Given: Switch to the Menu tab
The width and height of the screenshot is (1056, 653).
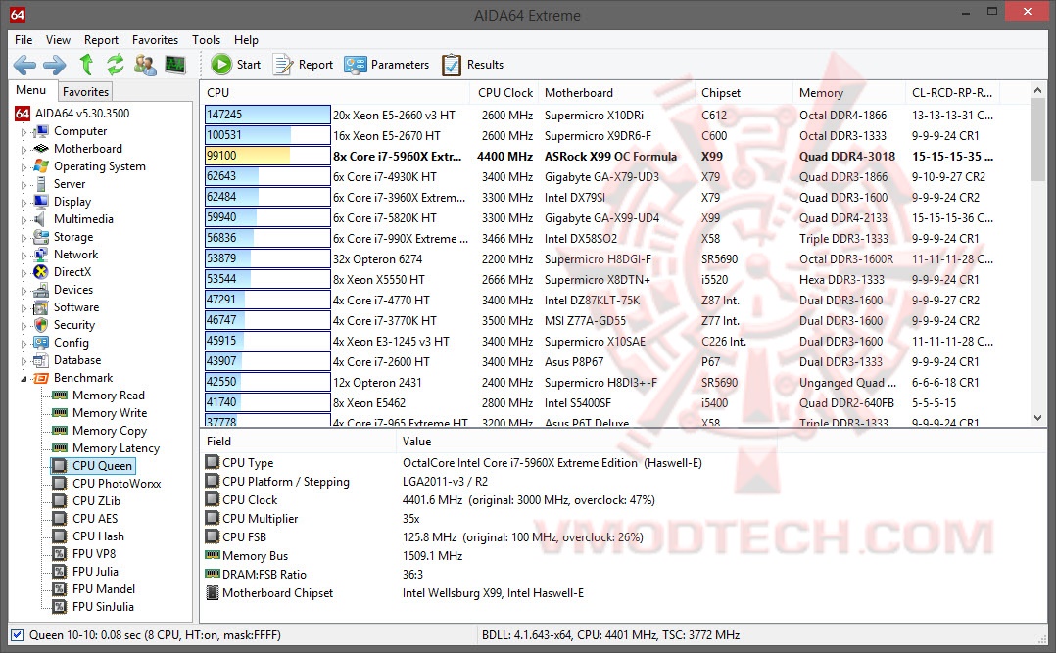Looking at the screenshot, I should click(x=31, y=90).
